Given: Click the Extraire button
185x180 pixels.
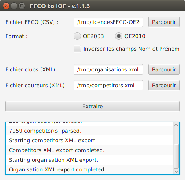Looking at the screenshot, I should click(x=92, y=106).
